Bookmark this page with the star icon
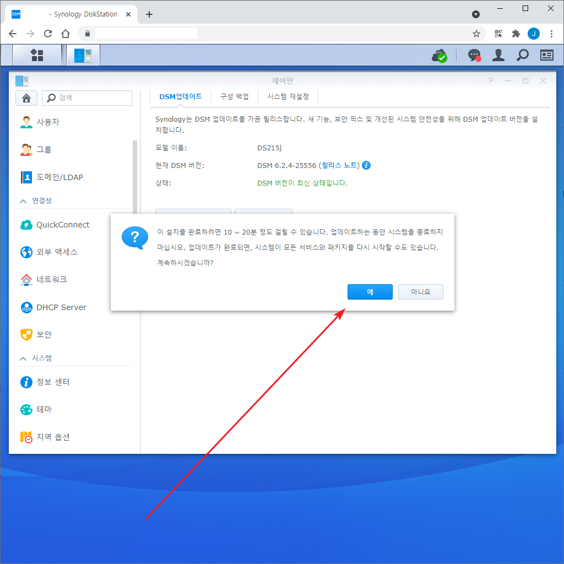This screenshot has width=564, height=564. pyautogui.click(x=476, y=34)
